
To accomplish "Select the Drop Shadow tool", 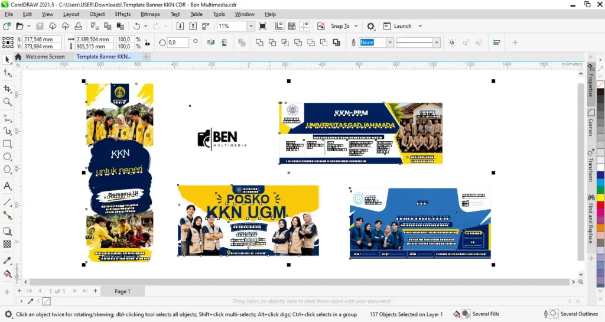I will [7, 231].
